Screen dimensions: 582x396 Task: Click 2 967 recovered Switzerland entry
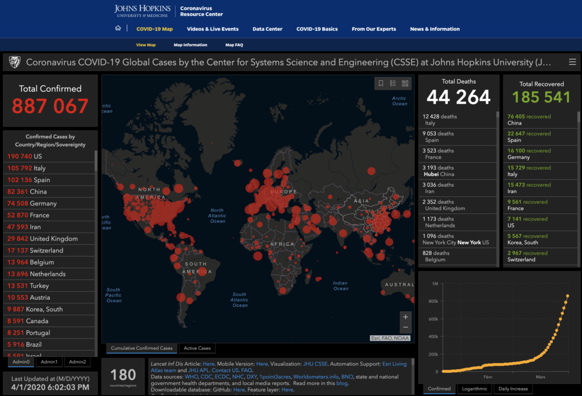[540, 257]
